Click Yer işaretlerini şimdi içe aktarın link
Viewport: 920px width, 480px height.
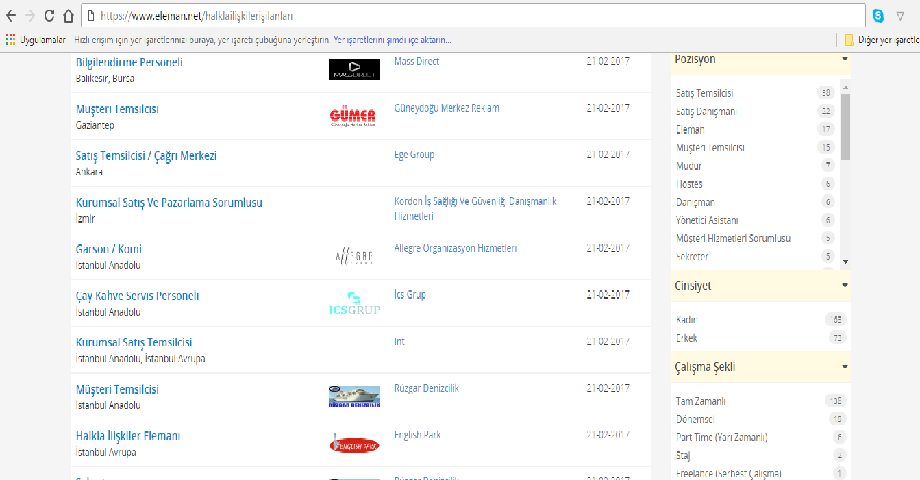click(x=393, y=40)
